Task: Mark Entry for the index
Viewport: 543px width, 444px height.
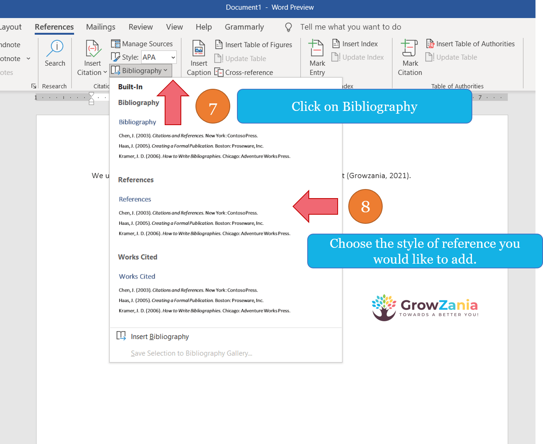Action: pos(316,57)
